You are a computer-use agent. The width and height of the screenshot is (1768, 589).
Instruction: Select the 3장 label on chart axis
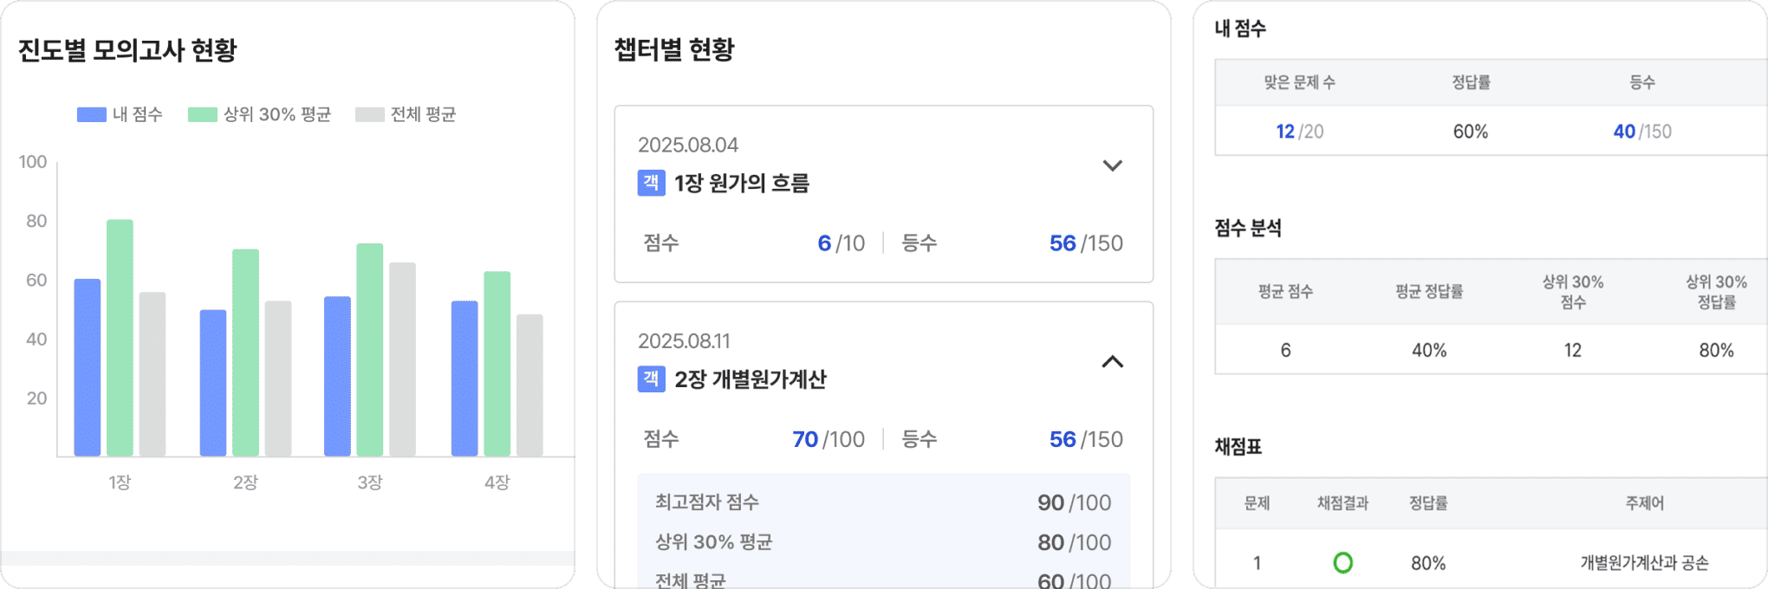(370, 482)
